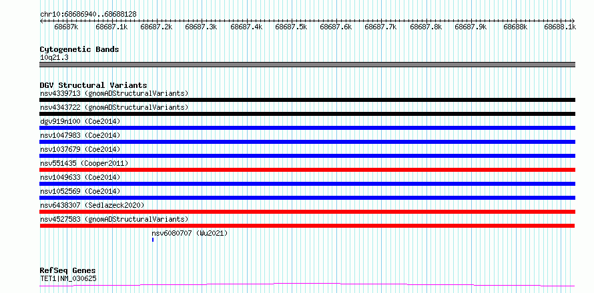Open the nsv1049633 (Coe2014) label

coord(80,177)
